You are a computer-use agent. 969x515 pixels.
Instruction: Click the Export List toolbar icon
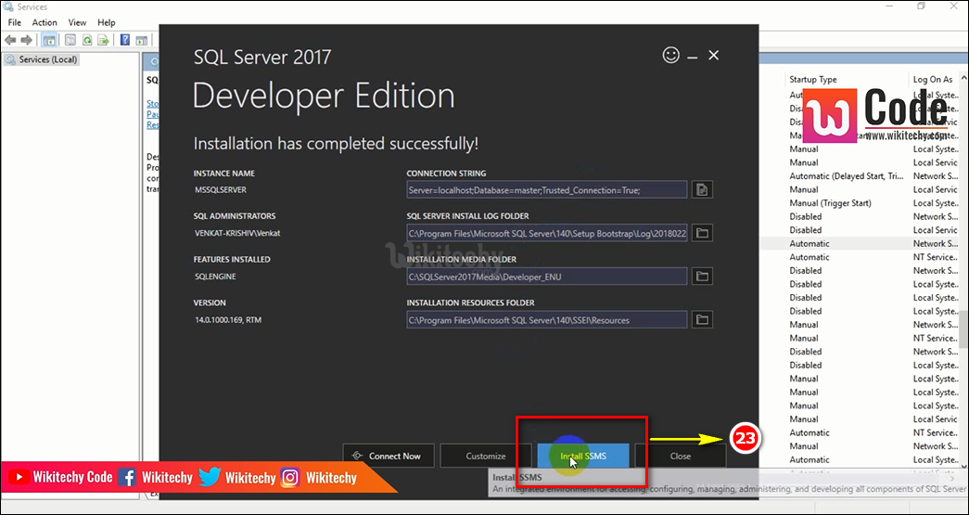[102, 40]
